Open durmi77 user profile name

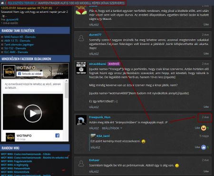[95, 35]
